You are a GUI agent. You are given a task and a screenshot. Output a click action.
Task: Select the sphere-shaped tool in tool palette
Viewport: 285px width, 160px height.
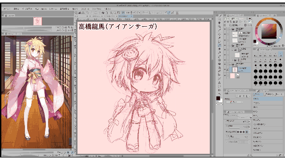click(x=220, y=60)
